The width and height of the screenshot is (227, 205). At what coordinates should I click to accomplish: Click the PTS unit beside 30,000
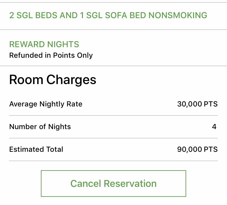[211, 104]
